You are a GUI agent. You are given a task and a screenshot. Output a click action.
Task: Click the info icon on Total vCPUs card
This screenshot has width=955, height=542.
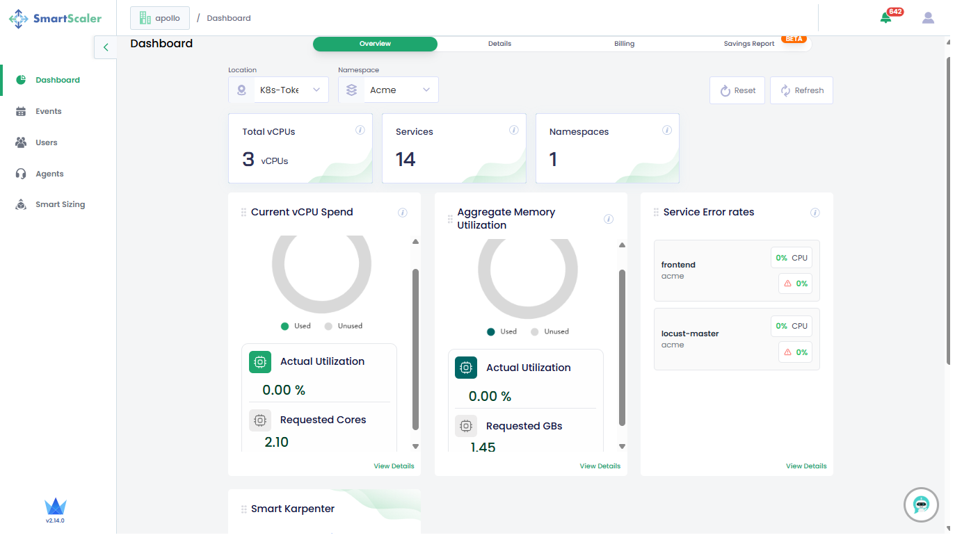coord(360,130)
